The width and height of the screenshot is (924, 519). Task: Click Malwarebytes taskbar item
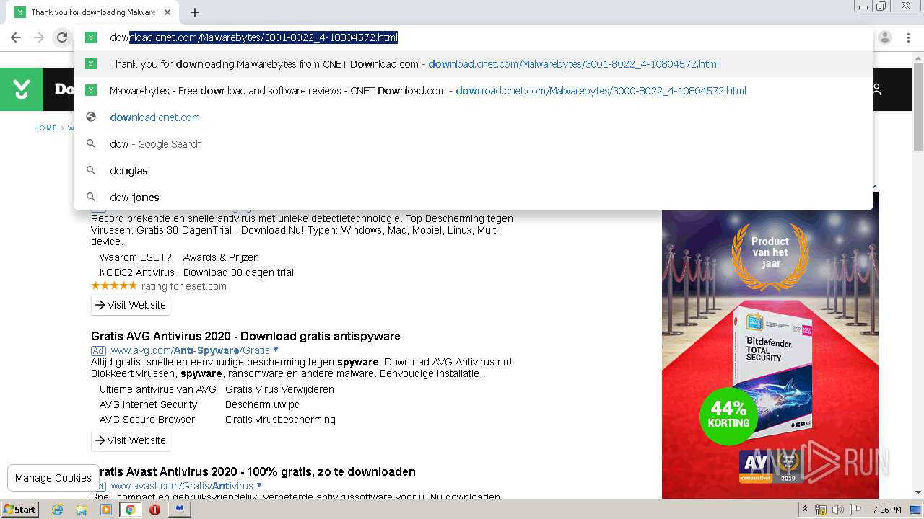point(180,510)
